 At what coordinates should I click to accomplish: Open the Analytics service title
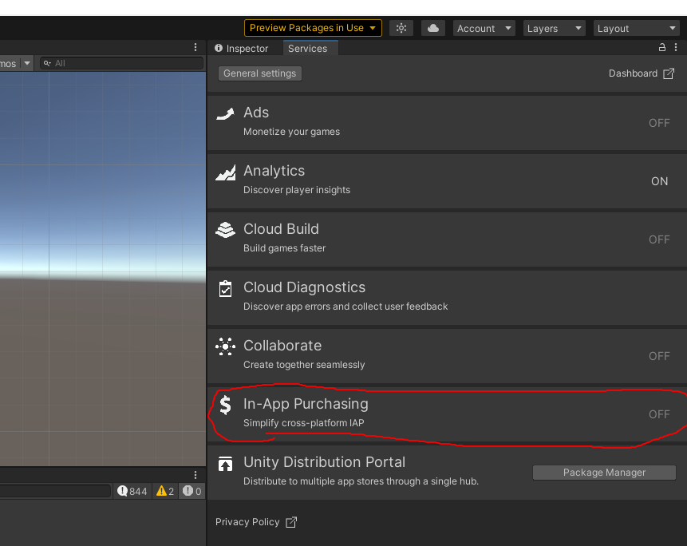coord(274,171)
